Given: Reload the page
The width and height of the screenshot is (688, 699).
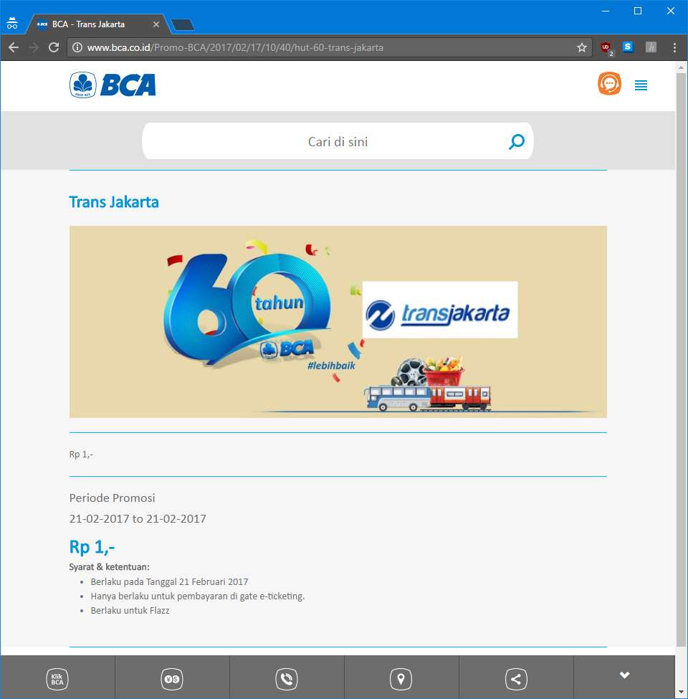Looking at the screenshot, I should coord(54,47).
